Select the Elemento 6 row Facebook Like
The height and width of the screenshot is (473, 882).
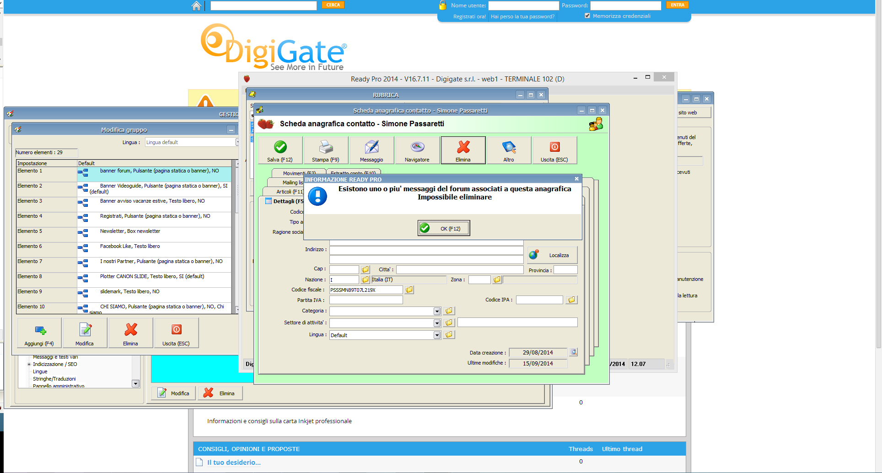click(x=124, y=250)
